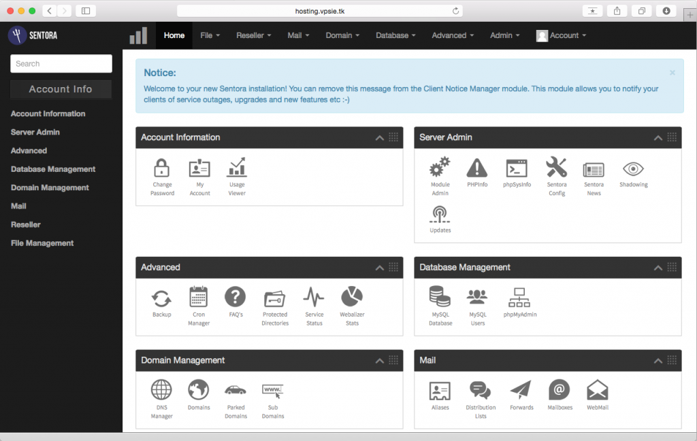Launch phpMyAdmin

click(519, 302)
